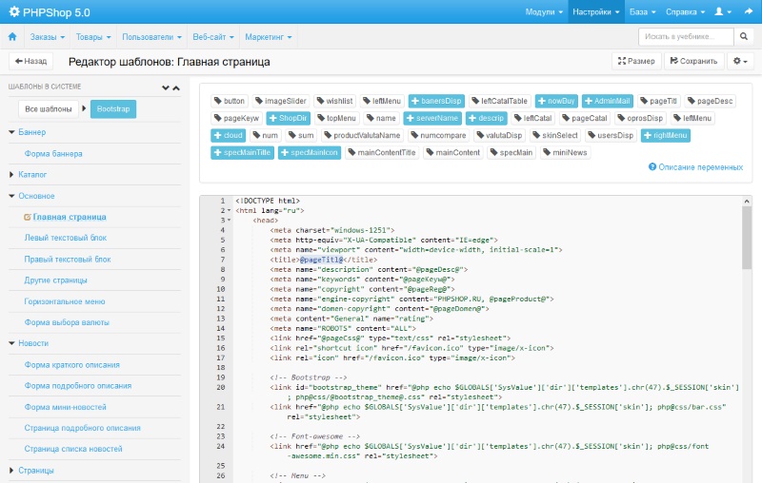Screen dimensions: 762x483
Task: Open the gear settings dropdown
Action: click(x=738, y=61)
